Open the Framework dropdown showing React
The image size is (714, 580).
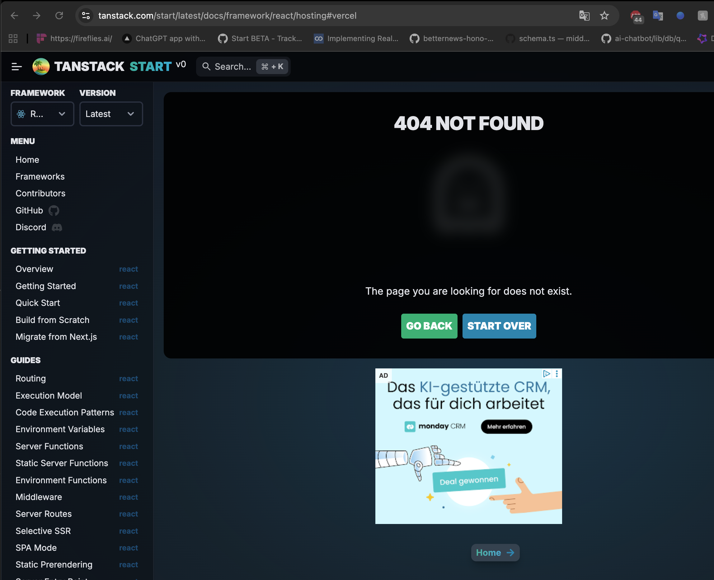coord(42,114)
